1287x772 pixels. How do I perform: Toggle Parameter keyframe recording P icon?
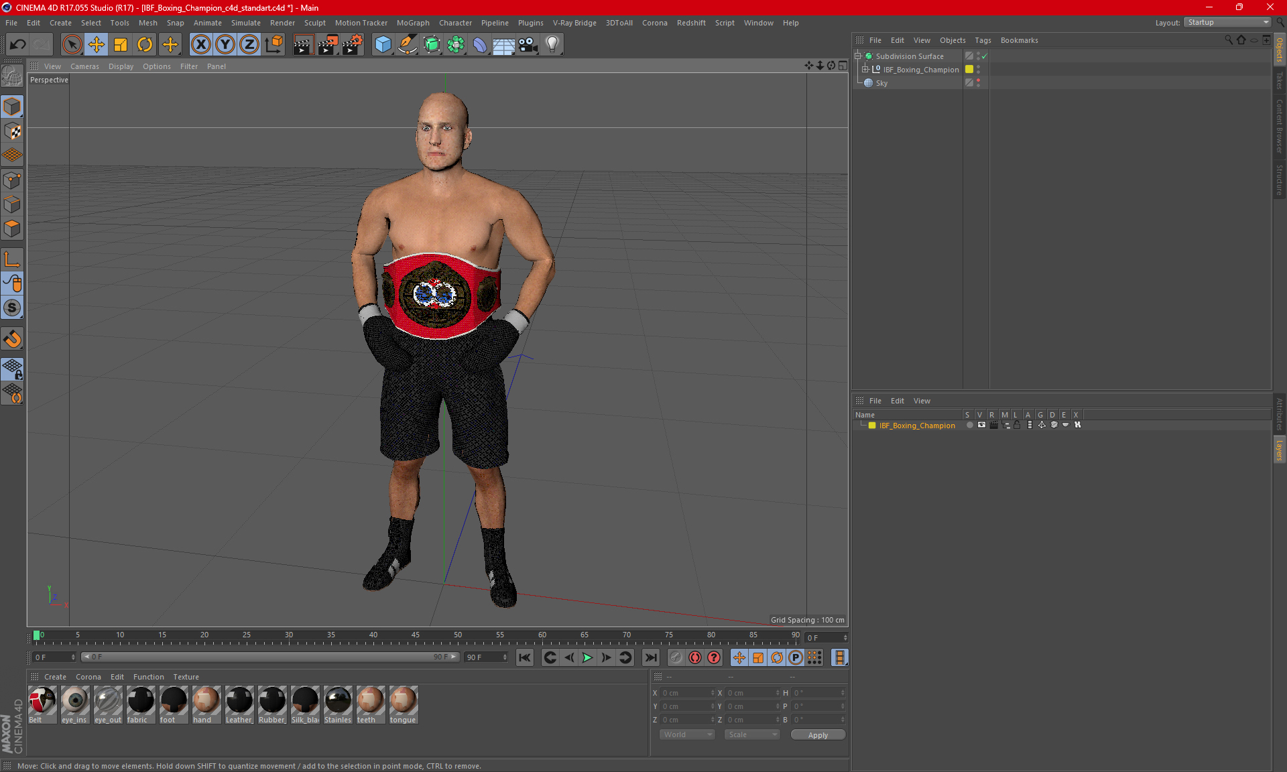click(796, 657)
